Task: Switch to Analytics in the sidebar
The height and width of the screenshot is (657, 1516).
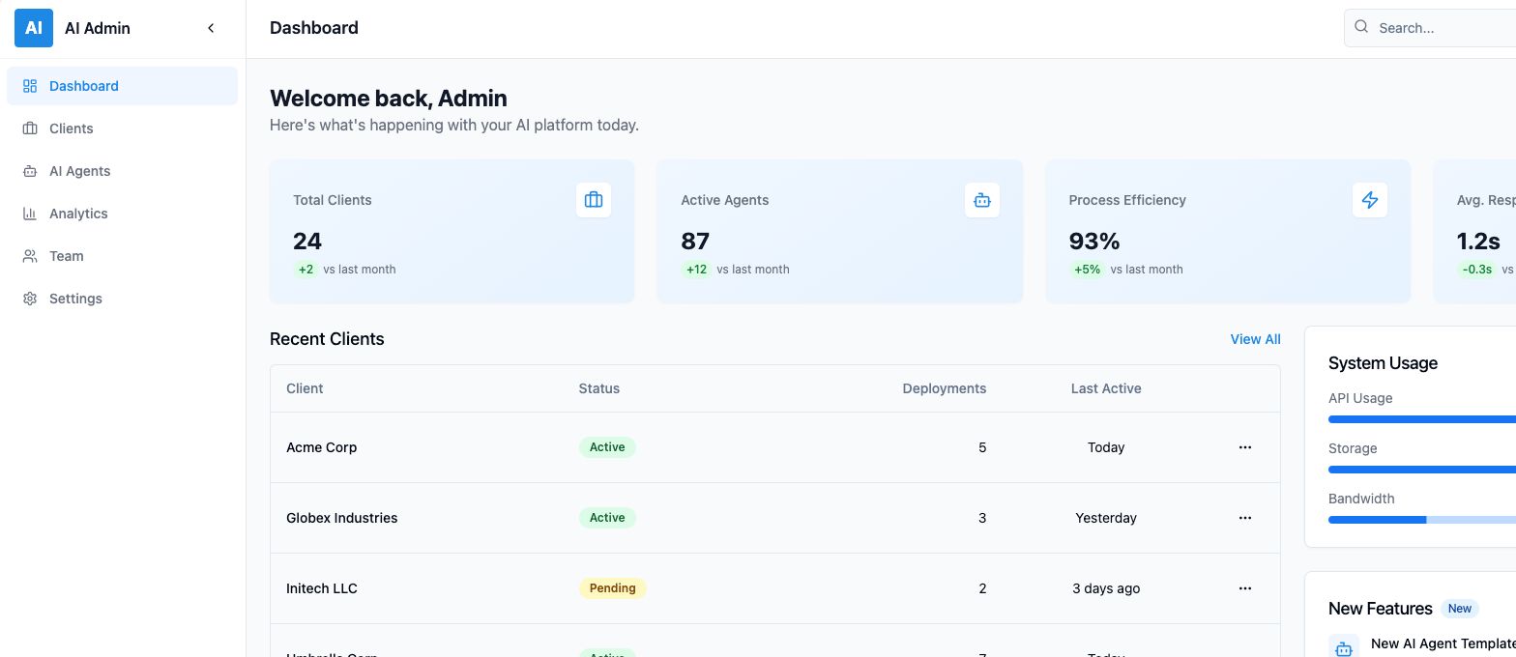Action: tap(122, 214)
